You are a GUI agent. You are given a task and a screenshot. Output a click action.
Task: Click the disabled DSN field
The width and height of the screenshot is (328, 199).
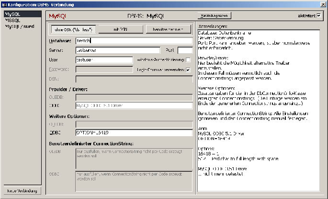pyautogui.click(x=134, y=79)
